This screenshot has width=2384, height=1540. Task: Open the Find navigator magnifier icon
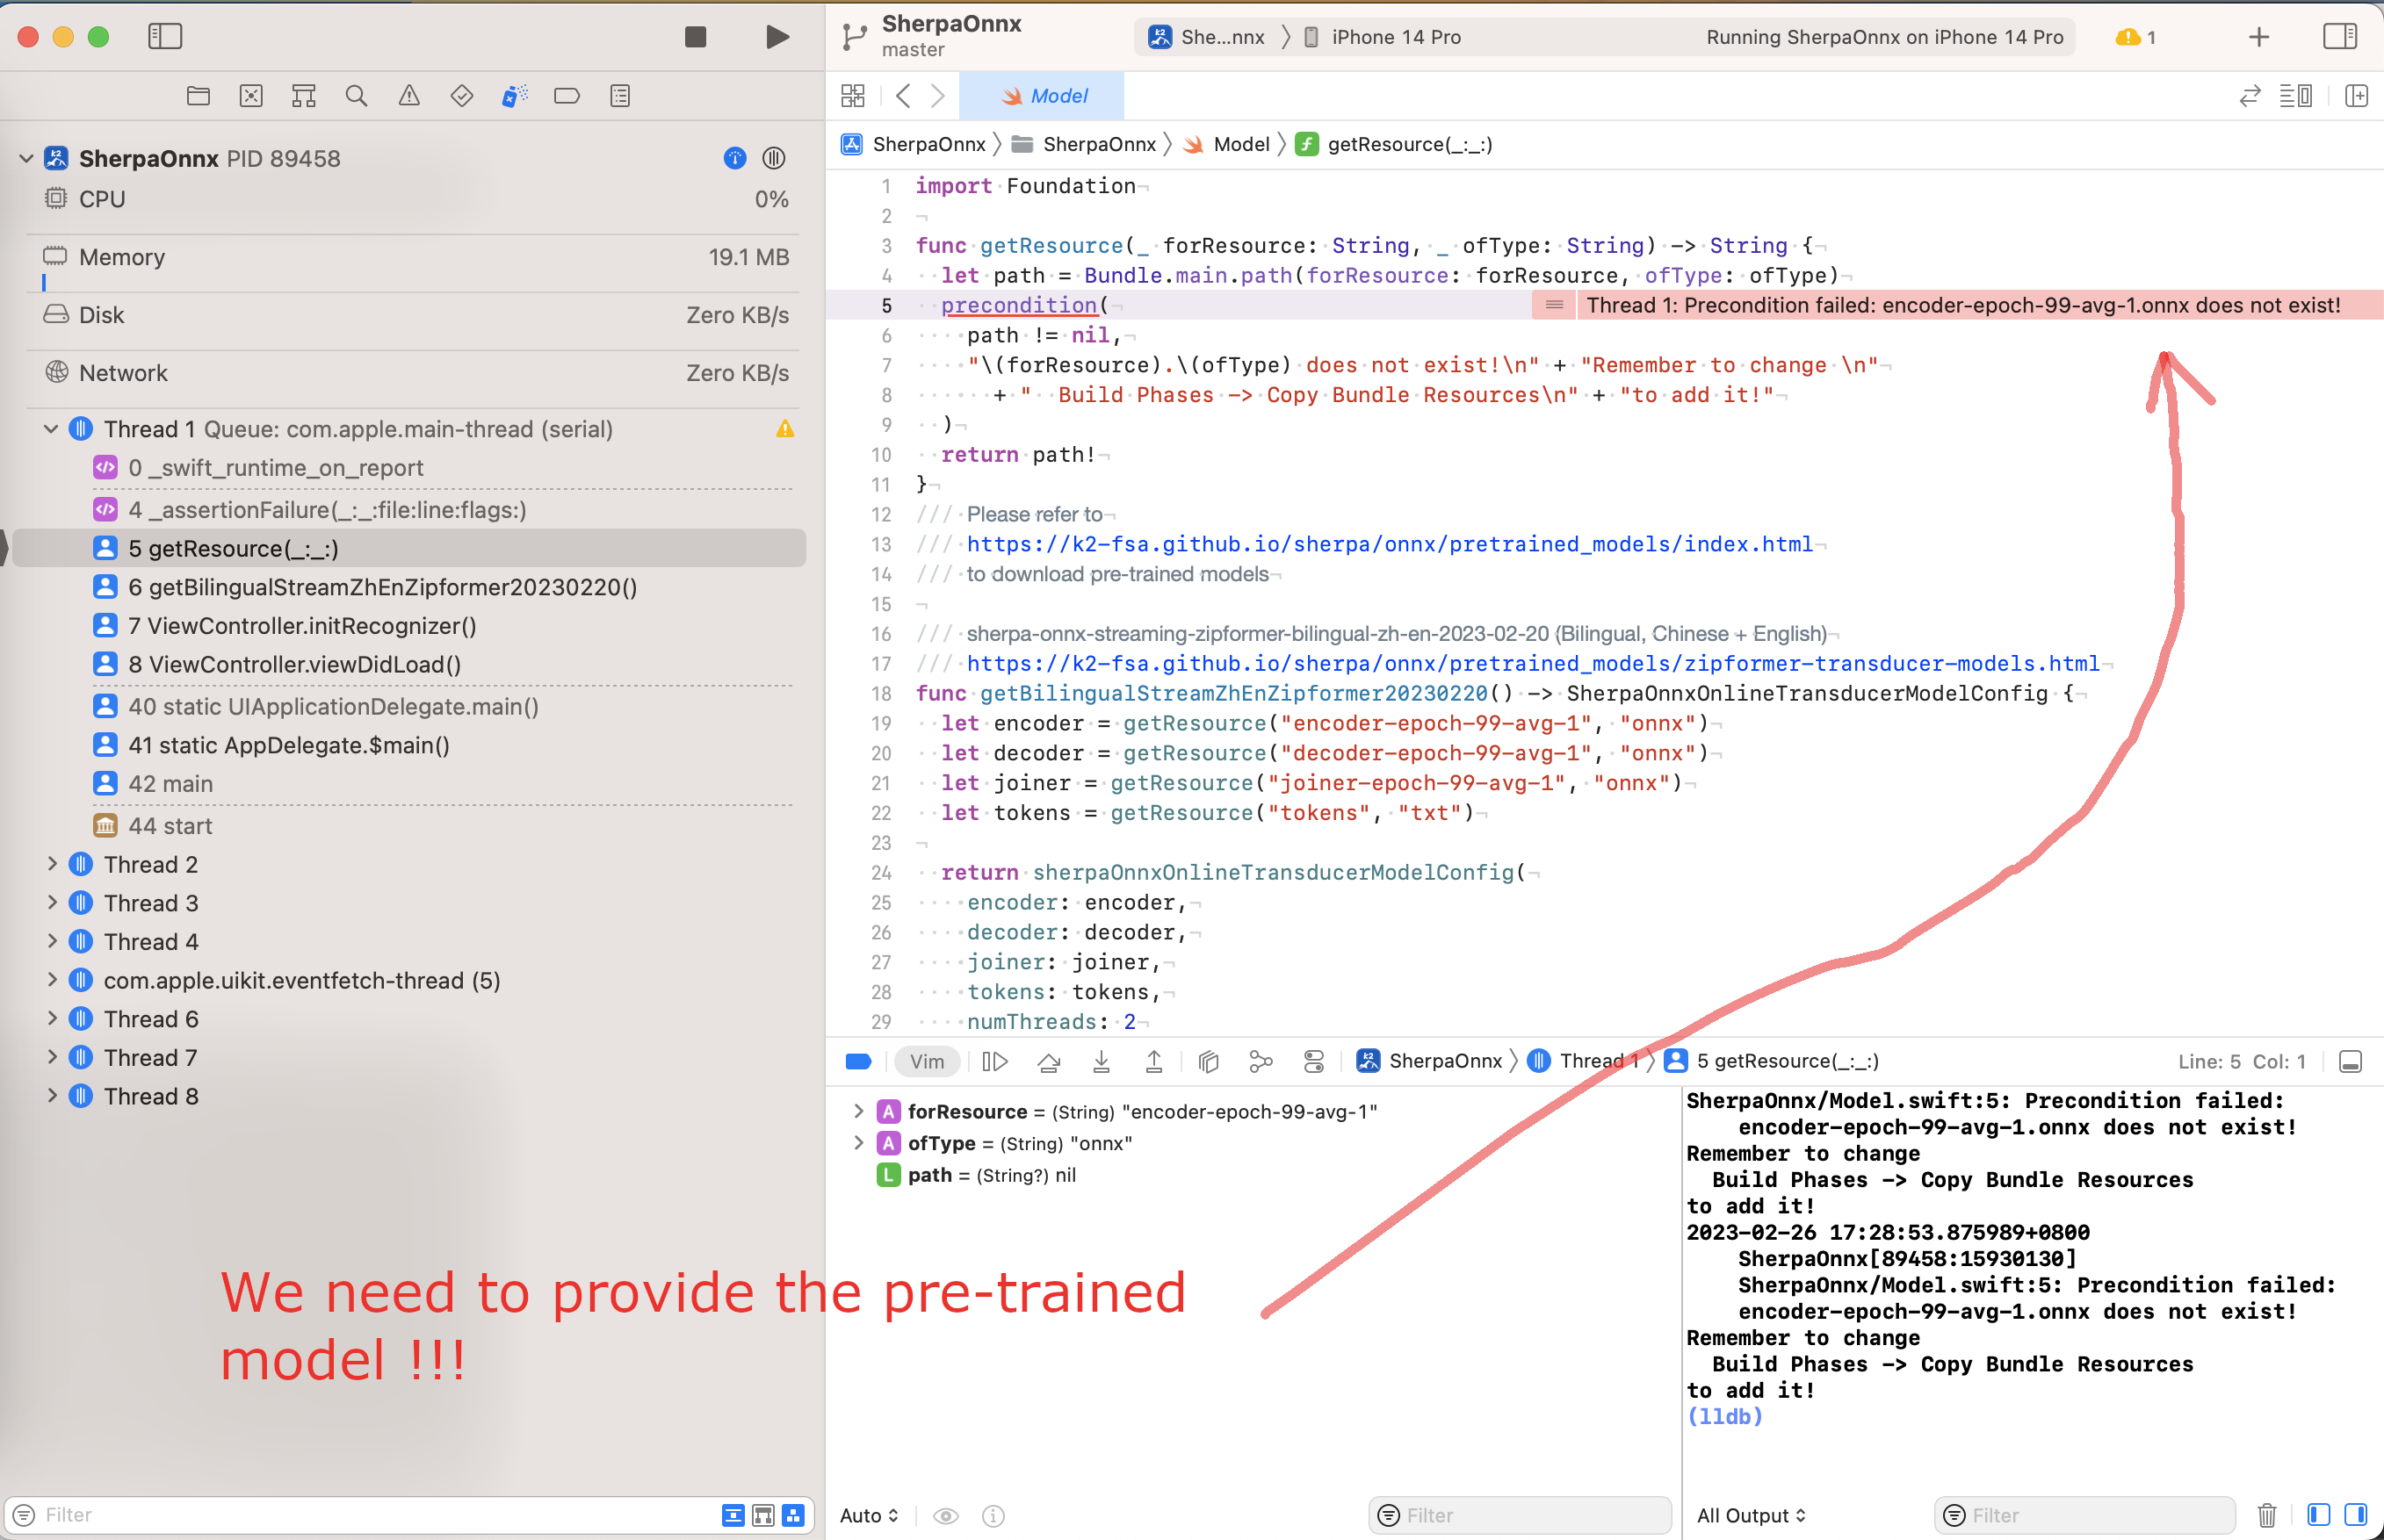(356, 96)
